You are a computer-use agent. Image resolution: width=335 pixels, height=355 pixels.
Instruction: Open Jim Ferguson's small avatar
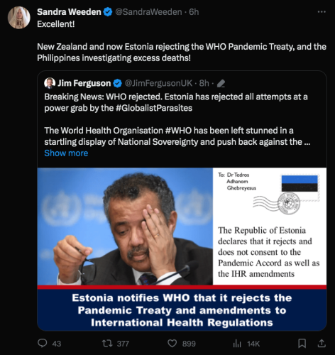[x=50, y=83]
